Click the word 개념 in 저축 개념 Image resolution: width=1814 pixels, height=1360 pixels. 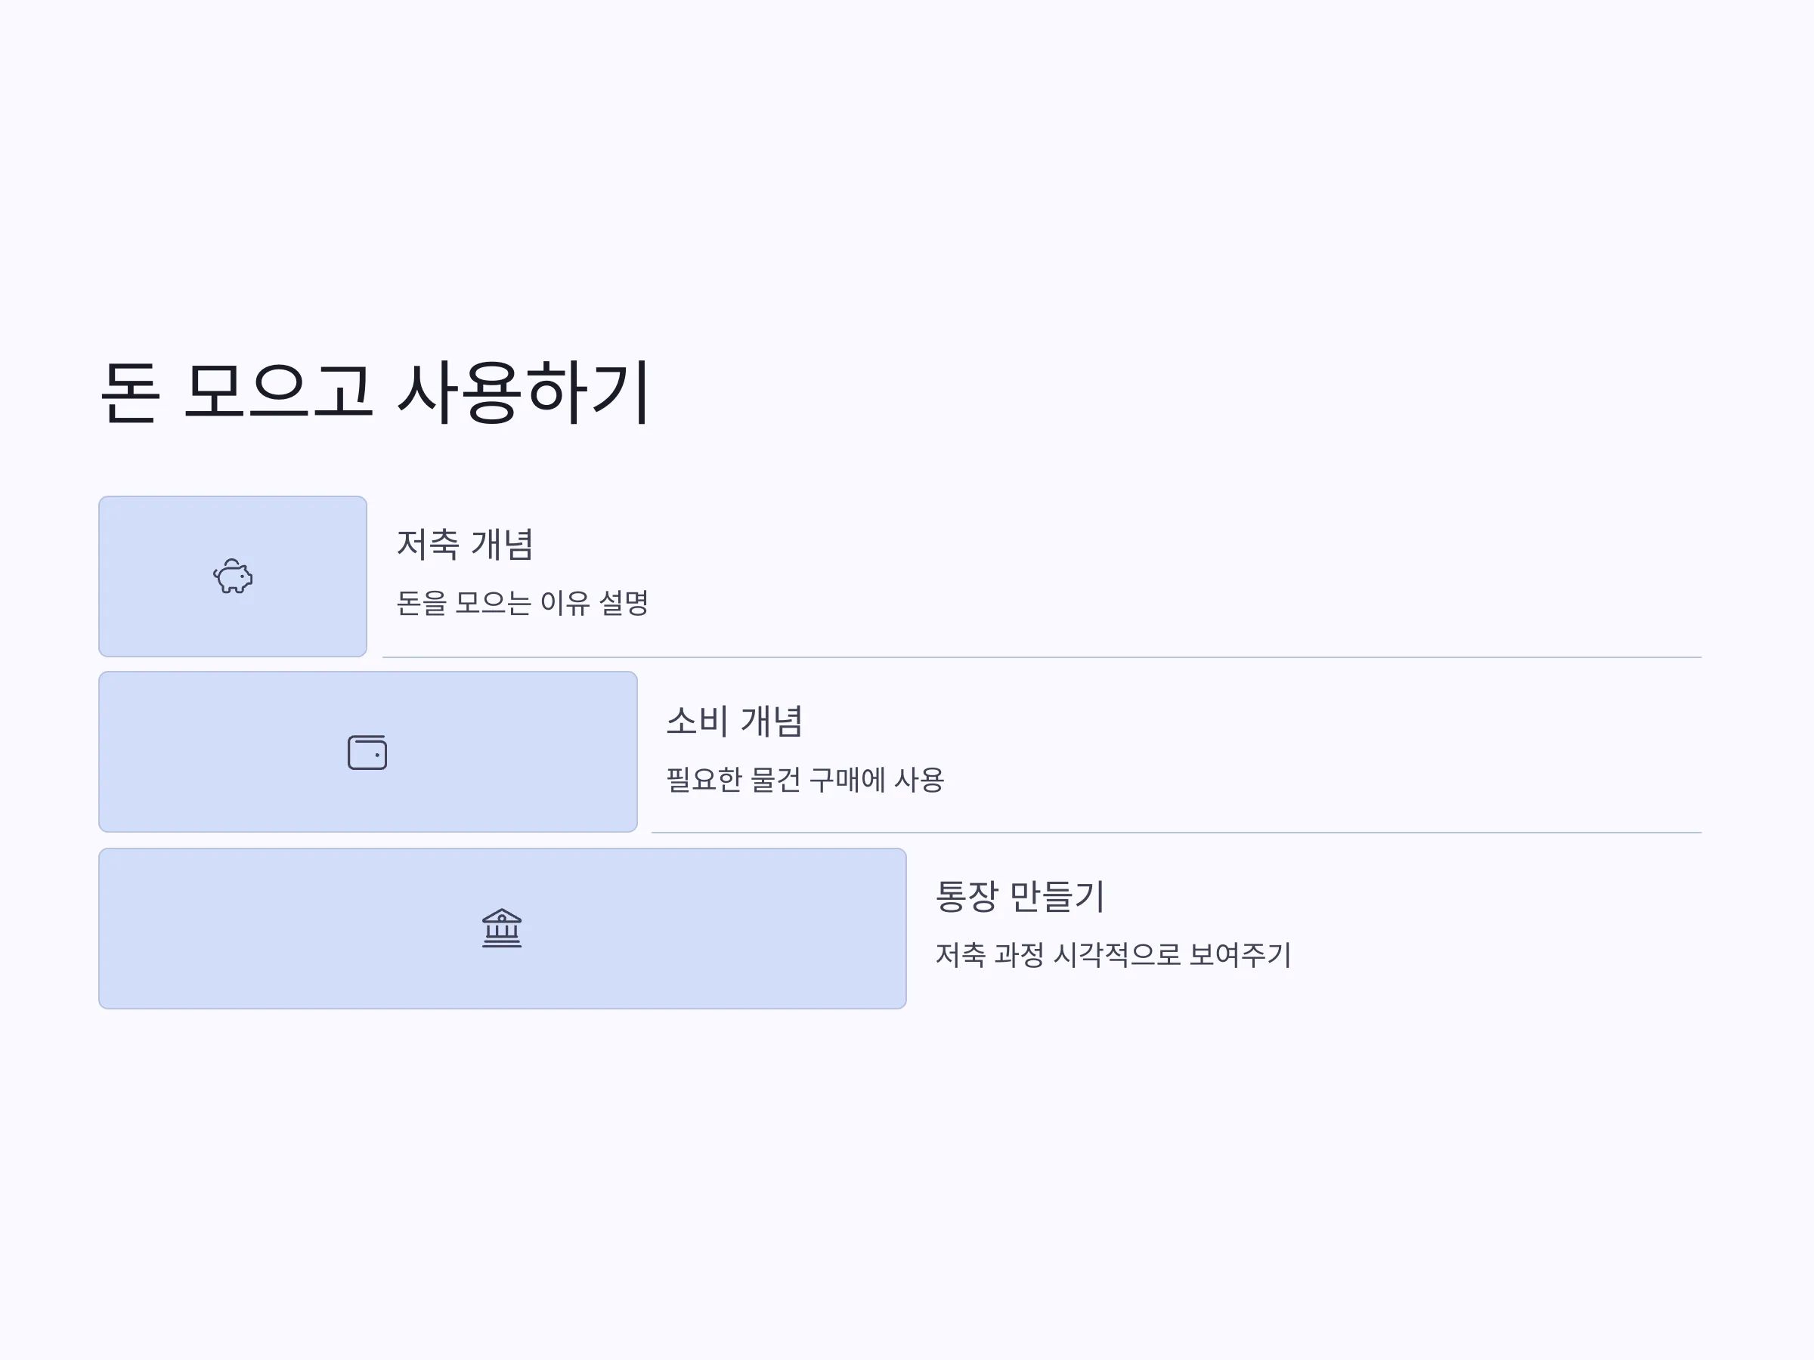click(503, 544)
